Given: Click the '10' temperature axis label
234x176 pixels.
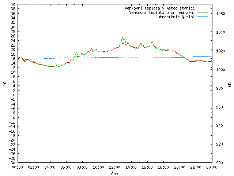Looking at the screenshot, I should pyautogui.click(x=13, y=72).
